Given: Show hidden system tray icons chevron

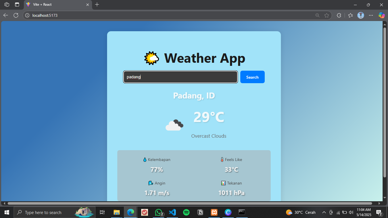Looking at the screenshot, I should 324,212.
